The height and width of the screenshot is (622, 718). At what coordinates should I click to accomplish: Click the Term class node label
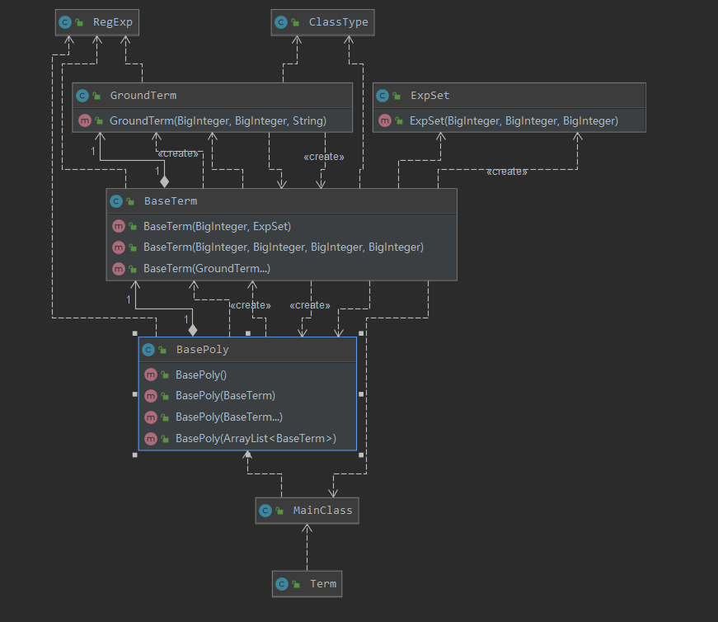(323, 584)
